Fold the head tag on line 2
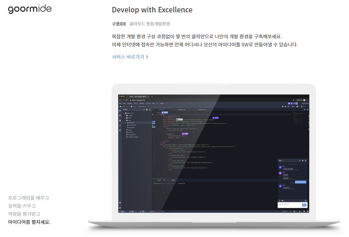 [156, 114]
